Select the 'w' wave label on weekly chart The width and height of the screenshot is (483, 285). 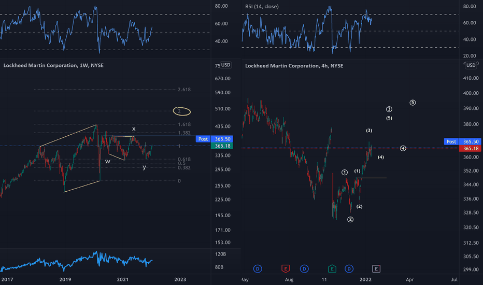pyautogui.click(x=107, y=161)
